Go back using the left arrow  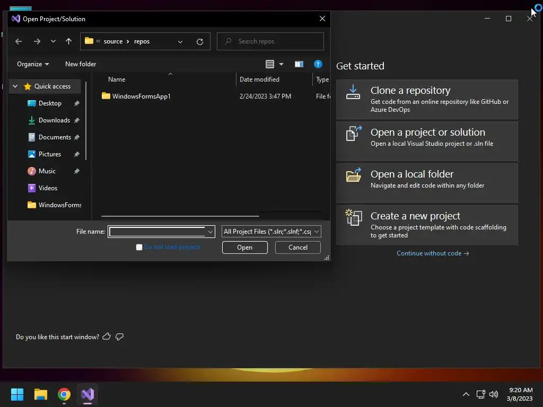point(19,41)
